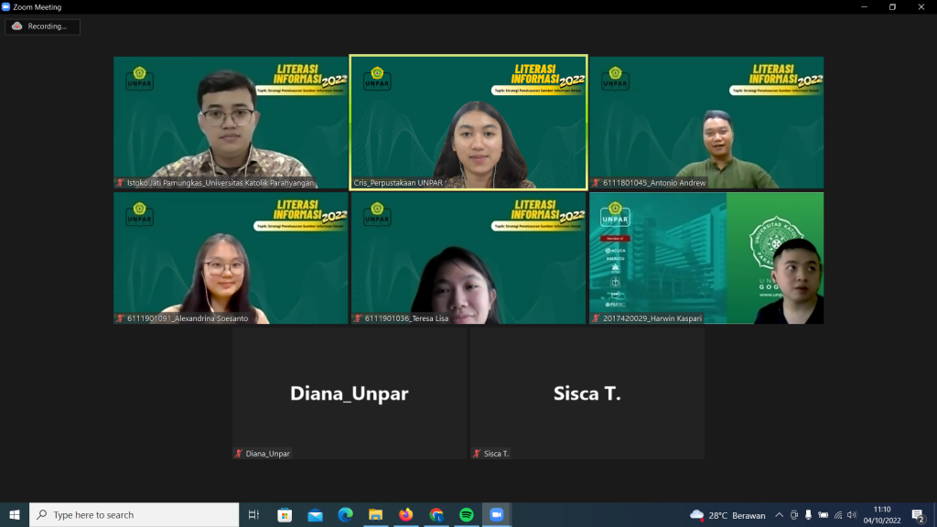Open the notification center icon
937x527 pixels.
[918, 515]
